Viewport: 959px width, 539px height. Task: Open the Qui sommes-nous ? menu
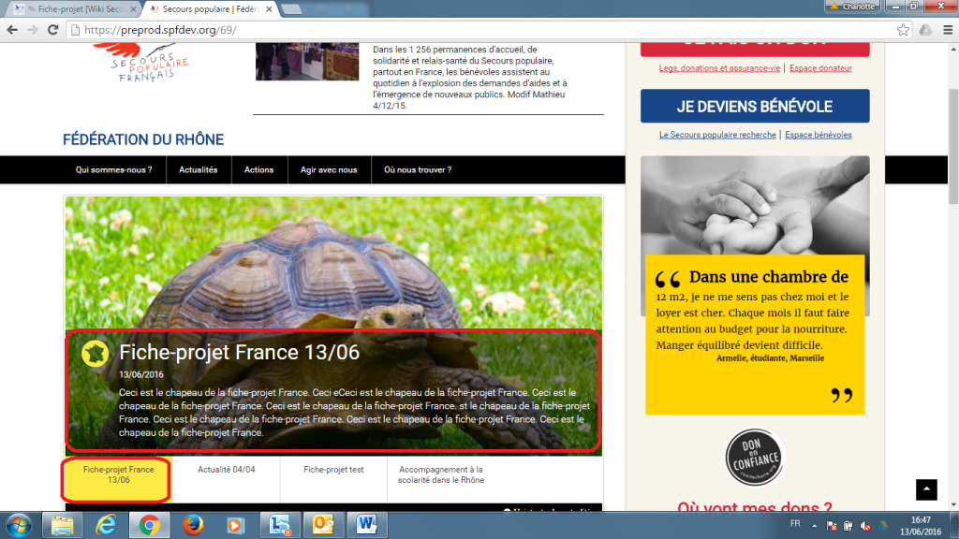click(113, 170)
